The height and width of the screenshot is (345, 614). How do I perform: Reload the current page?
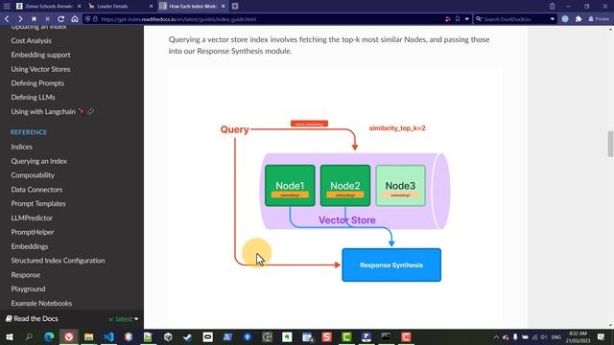click(61, 19)
